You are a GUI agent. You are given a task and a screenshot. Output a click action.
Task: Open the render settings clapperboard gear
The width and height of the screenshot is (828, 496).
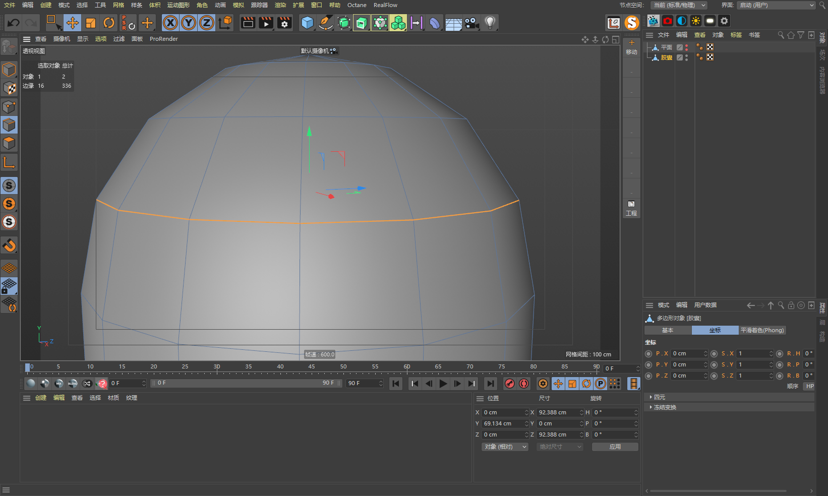284,23
